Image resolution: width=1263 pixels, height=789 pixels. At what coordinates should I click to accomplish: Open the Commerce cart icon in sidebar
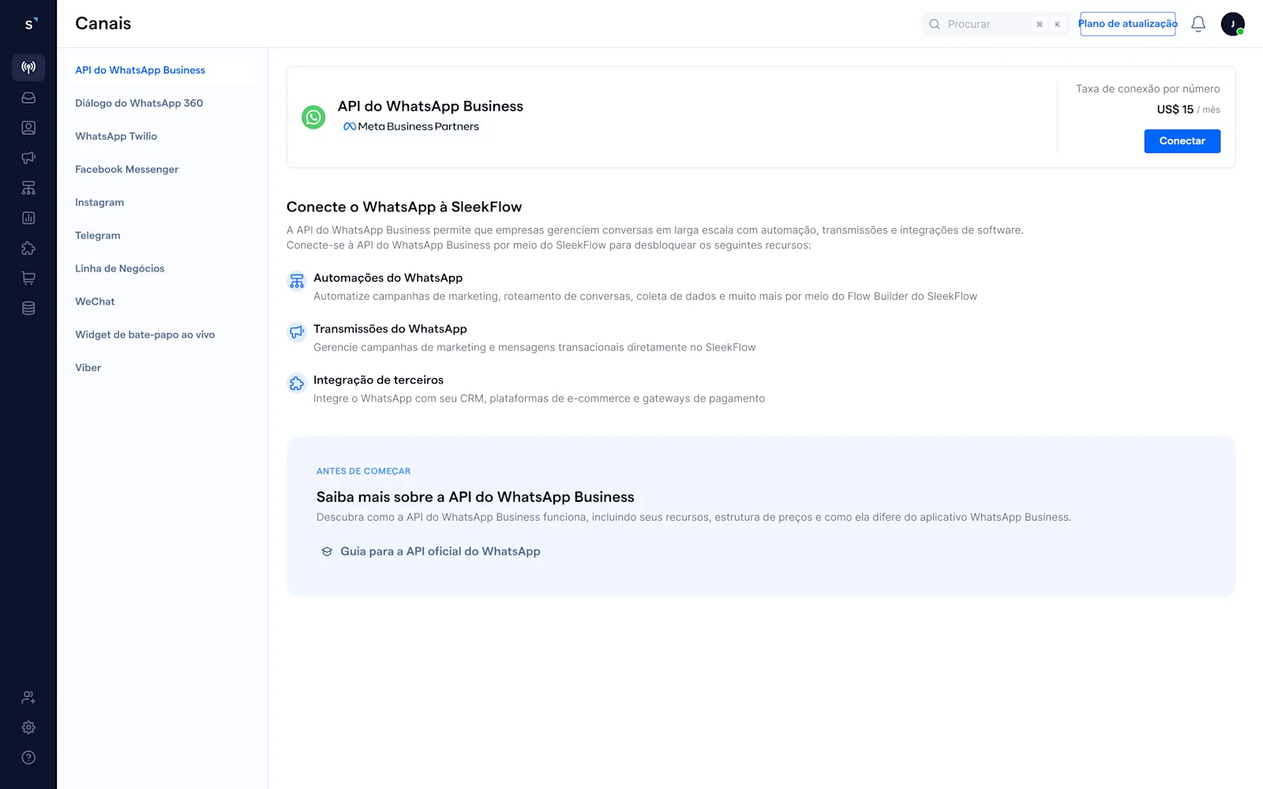[28, 278]
